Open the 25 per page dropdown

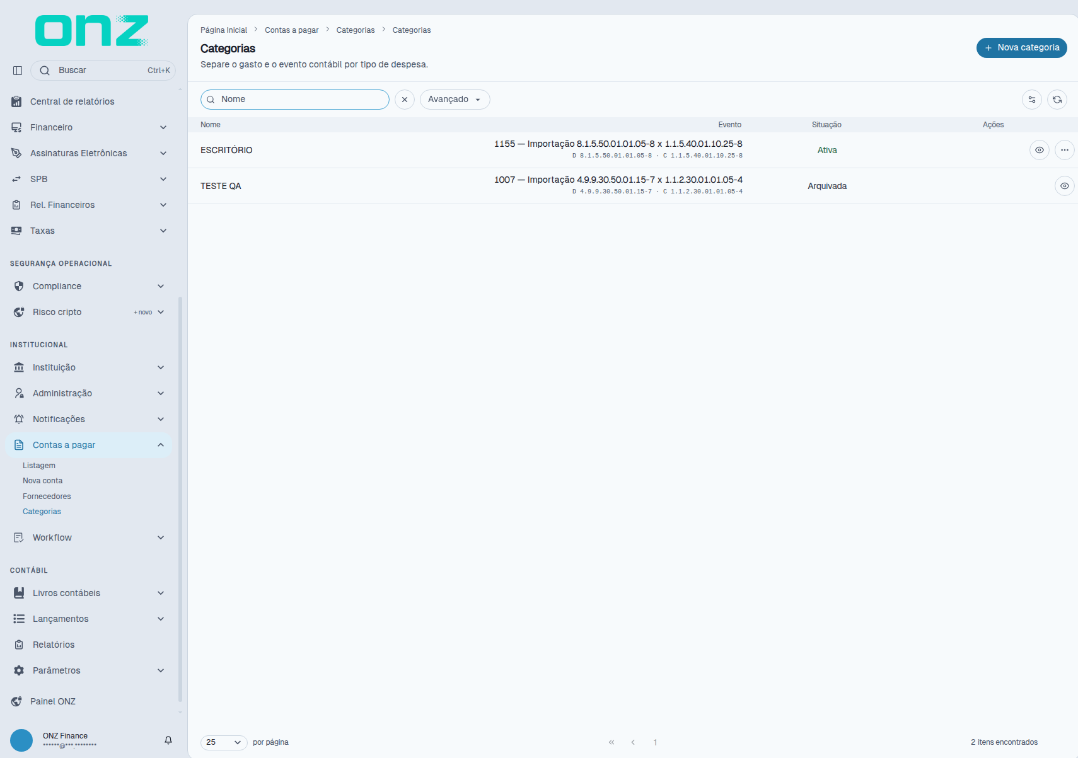pyautogui.click(x=224, y=742)
